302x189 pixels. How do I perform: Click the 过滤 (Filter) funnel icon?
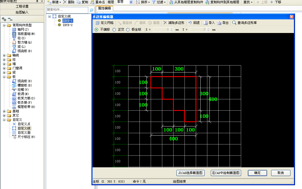[154, 2]
